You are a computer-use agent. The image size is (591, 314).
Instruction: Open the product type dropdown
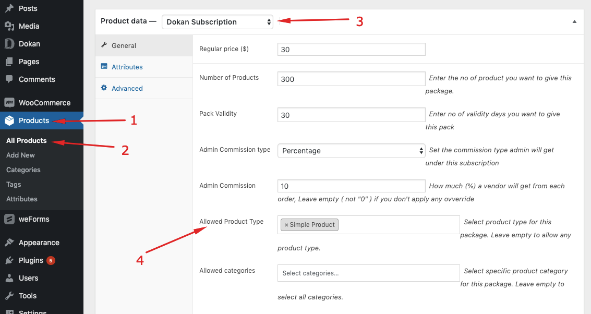tap(218, 22)
